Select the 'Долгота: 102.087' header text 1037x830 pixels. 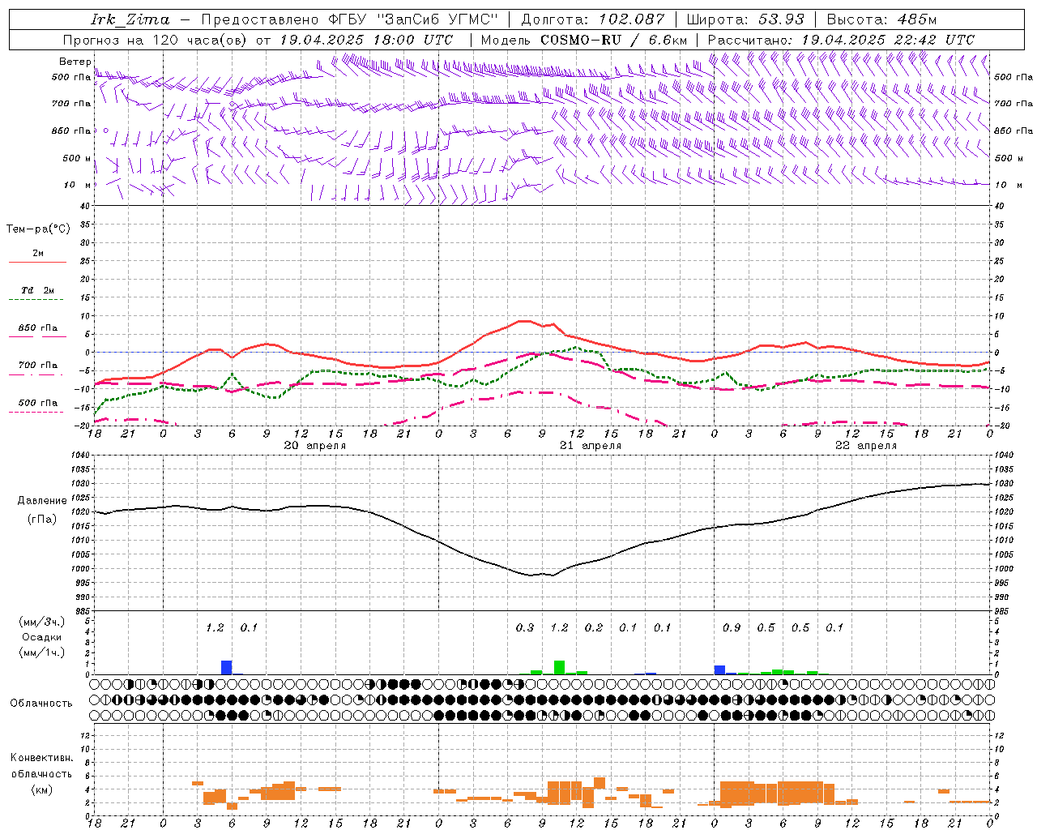pyautogui.click(x=592, y=19)
